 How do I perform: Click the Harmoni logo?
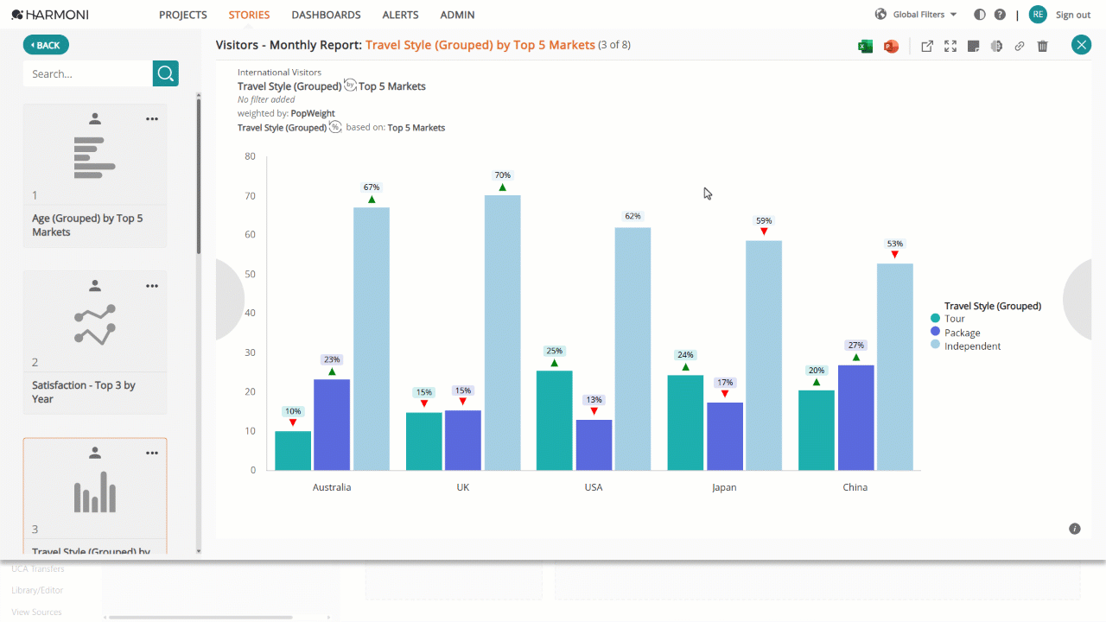point(50,15)
